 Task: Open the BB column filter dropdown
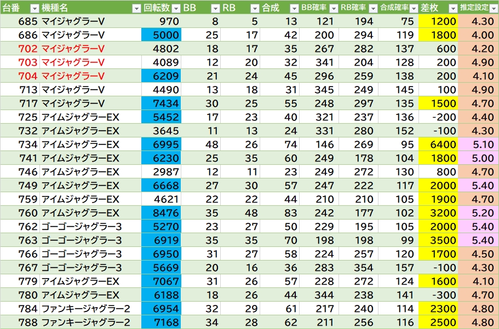point(215,8)
